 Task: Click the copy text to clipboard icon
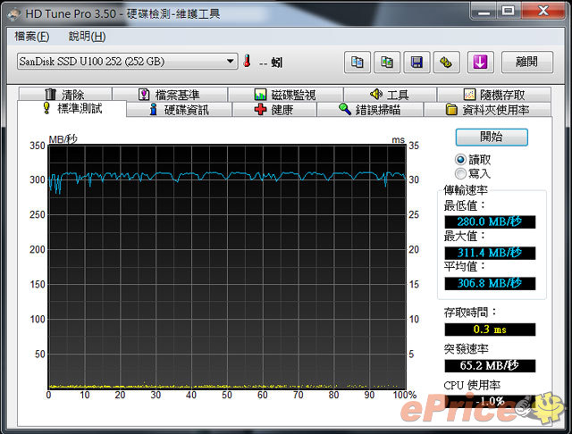(x=357, y=62)
